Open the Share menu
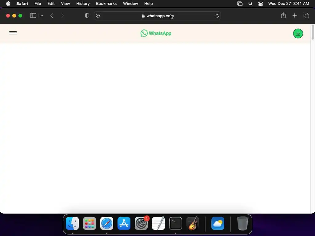Screen dimensions: 315x236 coord(283,15)
